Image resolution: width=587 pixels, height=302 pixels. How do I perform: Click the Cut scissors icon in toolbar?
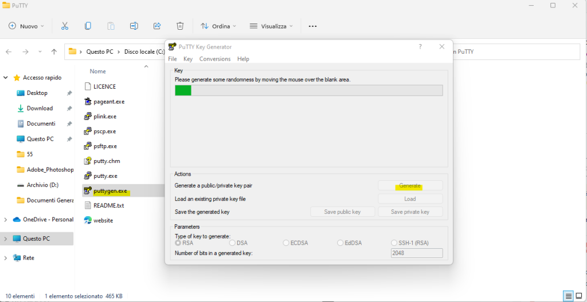(65, 26)
